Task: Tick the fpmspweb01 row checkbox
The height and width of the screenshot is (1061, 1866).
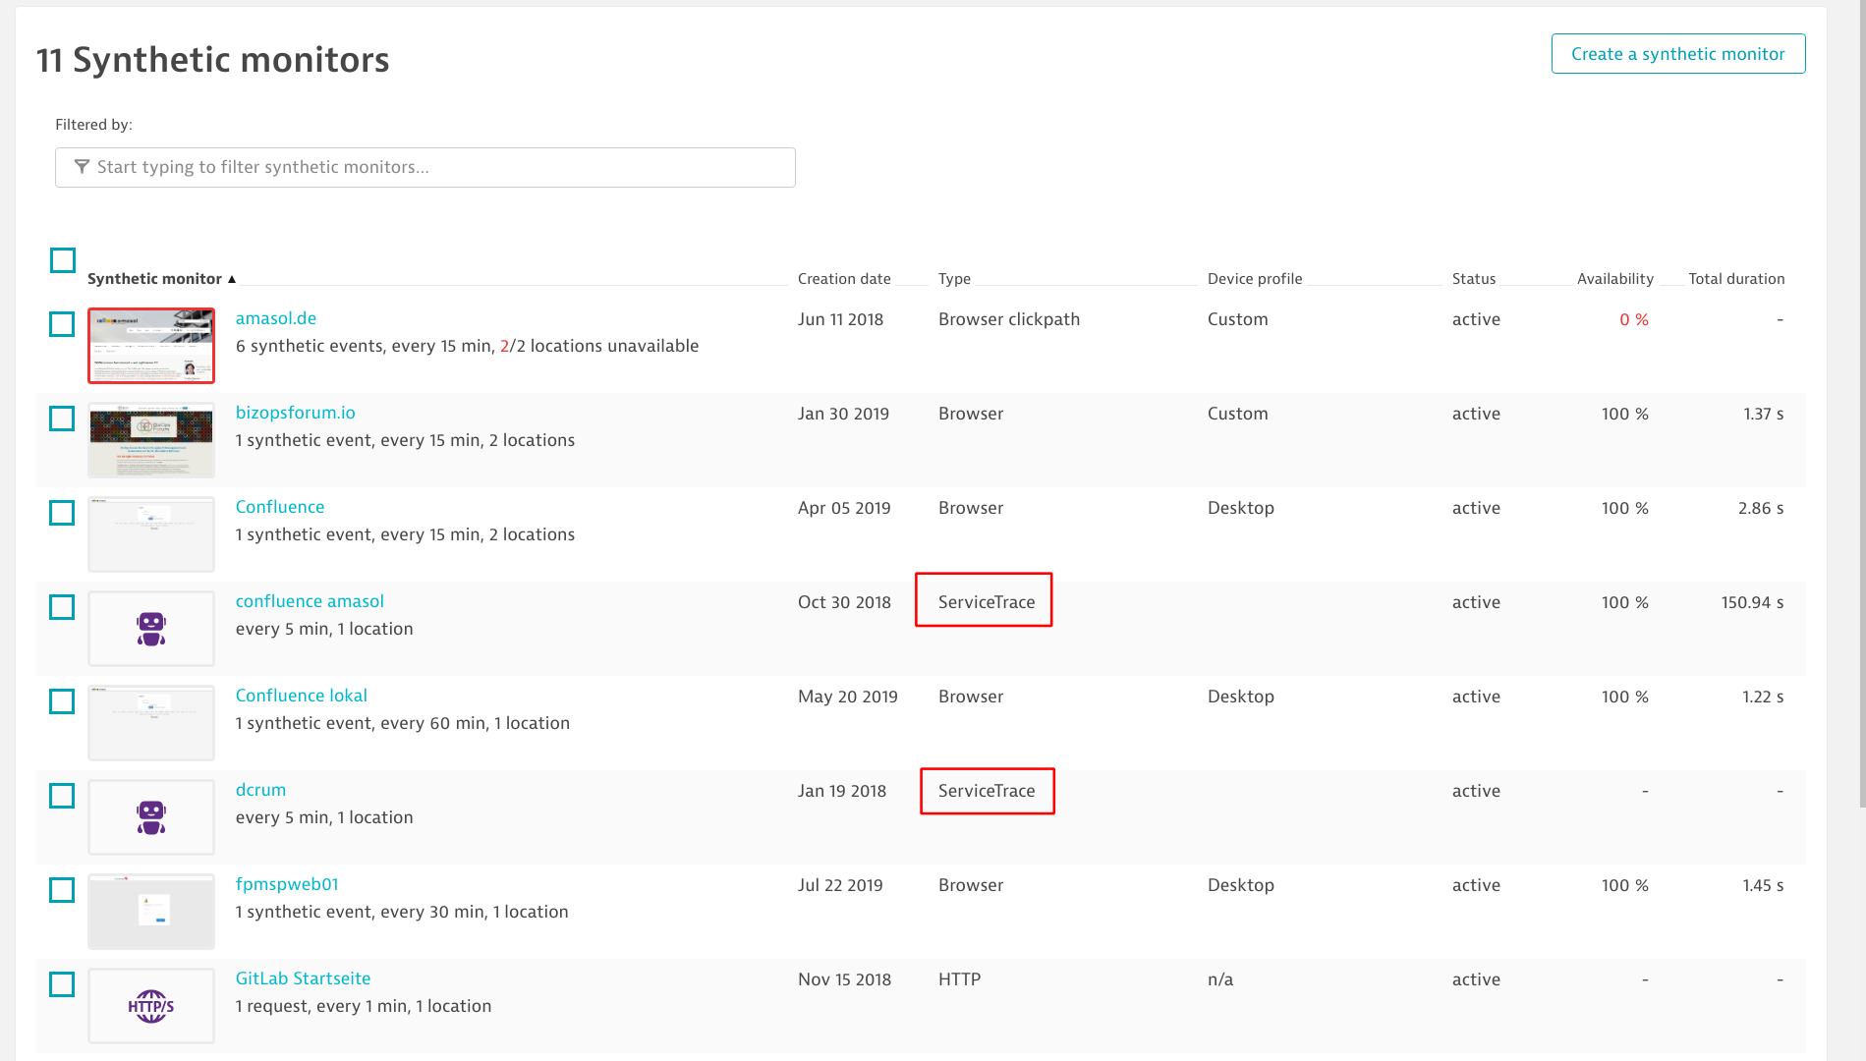Action: coord(62,890)
